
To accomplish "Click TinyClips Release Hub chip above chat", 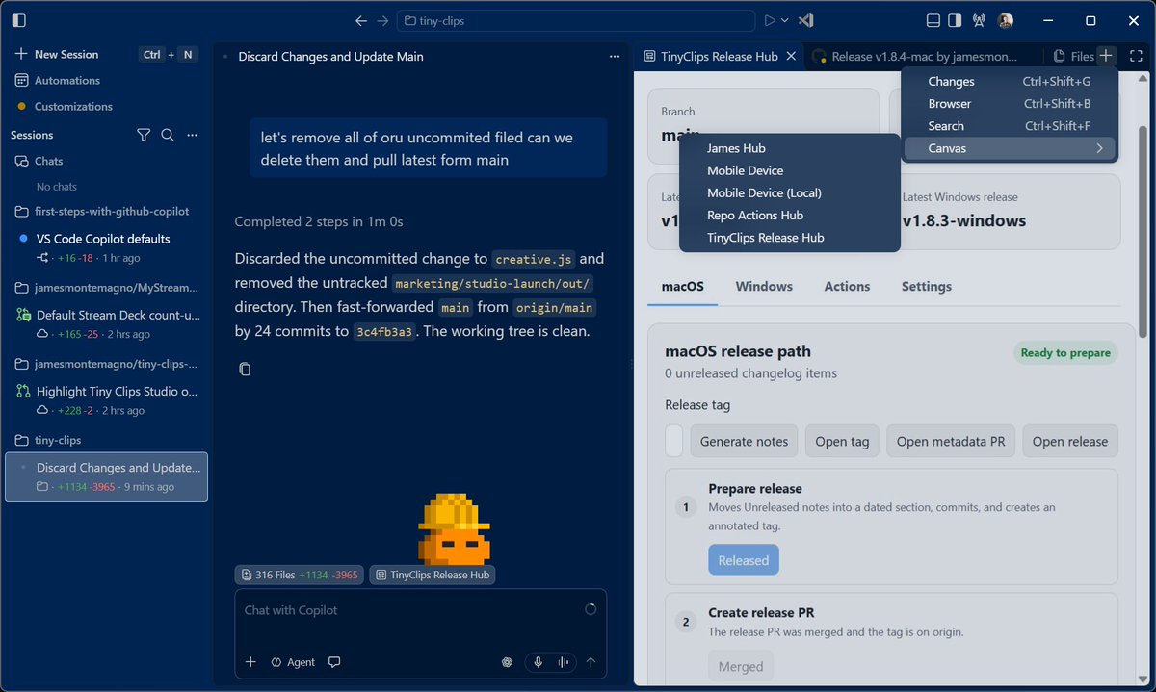I will click(x=432, y=575).
